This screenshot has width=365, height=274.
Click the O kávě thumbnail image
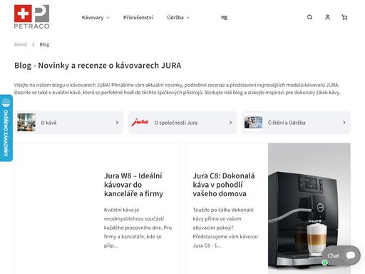pyautogui.click(x=26, y=123)
